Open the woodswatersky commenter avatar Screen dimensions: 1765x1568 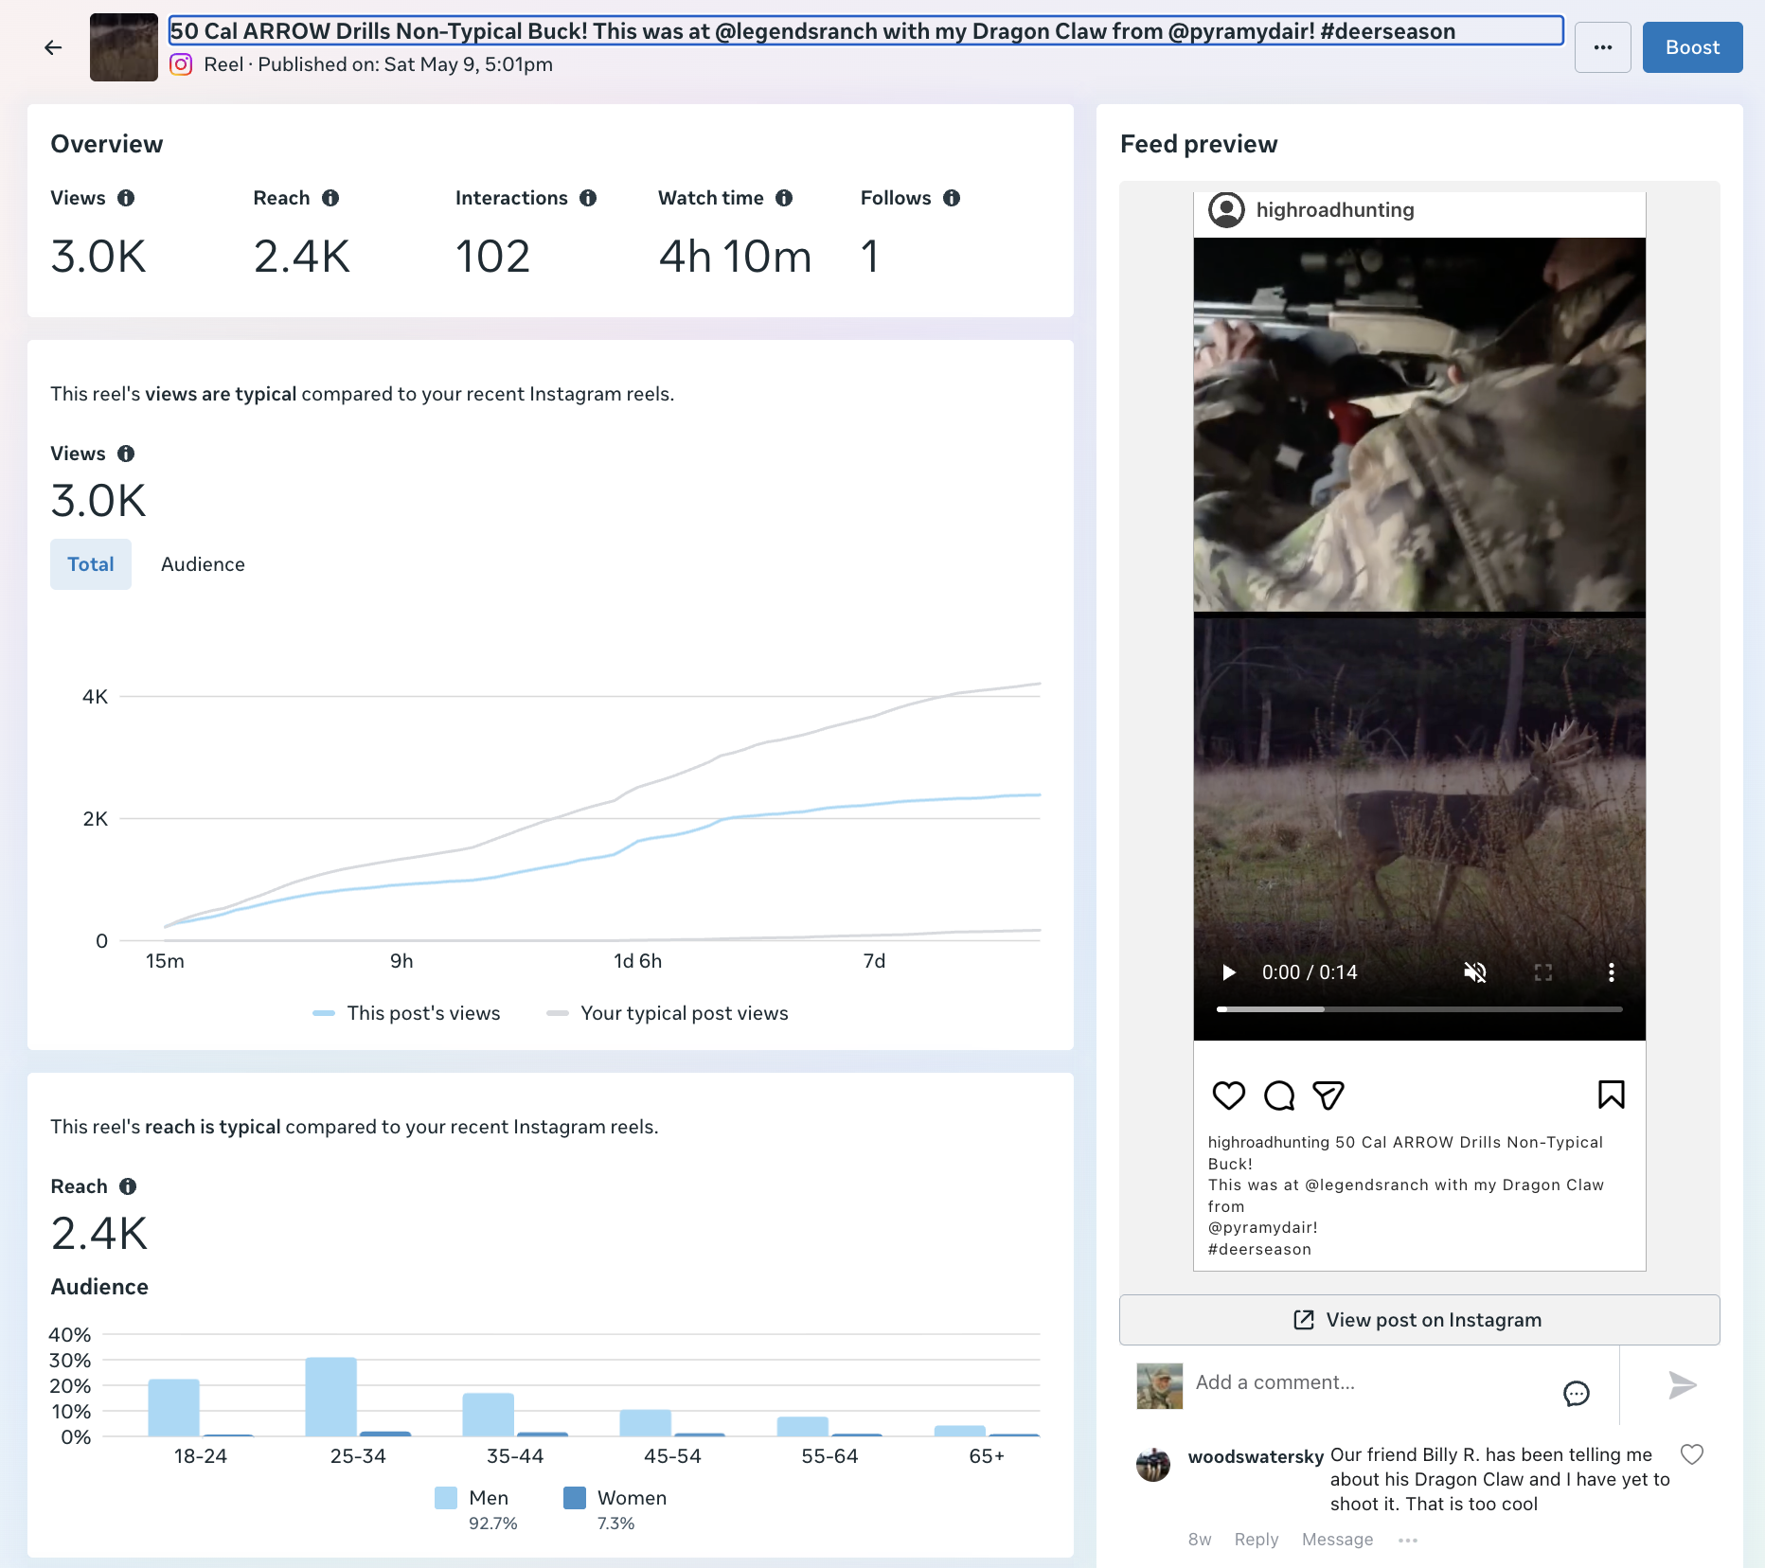coord(1153,1465)
